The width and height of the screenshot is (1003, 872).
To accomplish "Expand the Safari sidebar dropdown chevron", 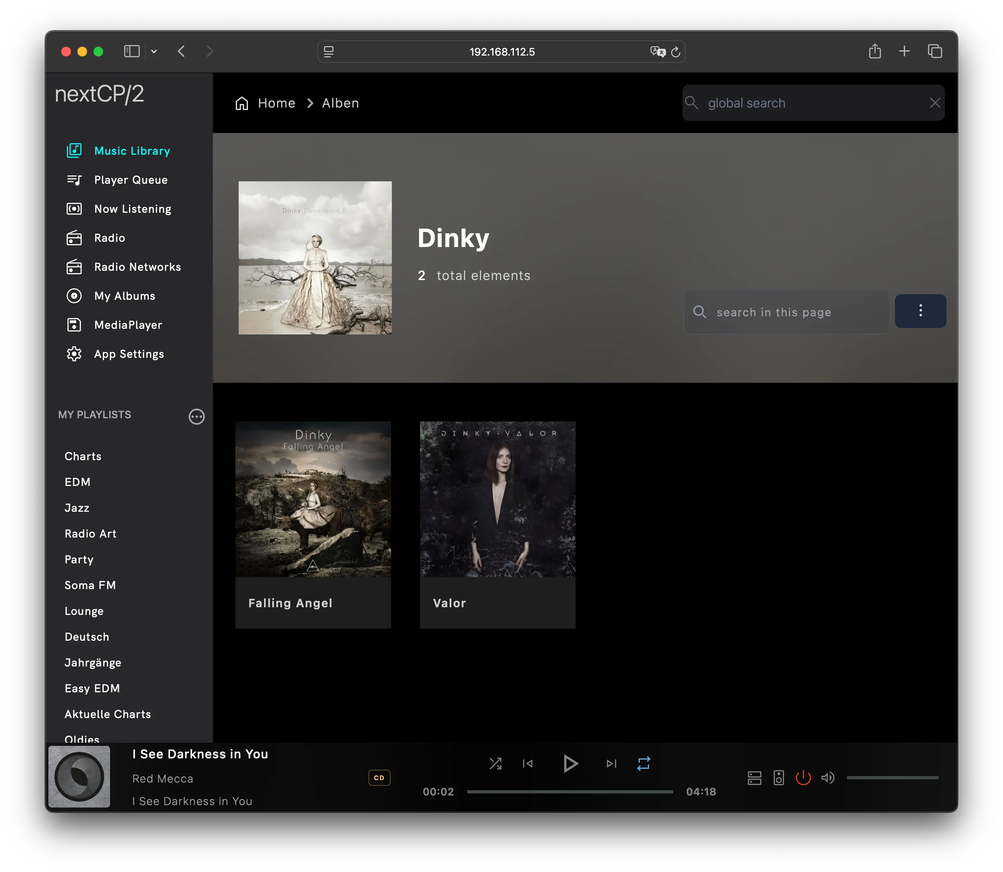I will 154,52.
